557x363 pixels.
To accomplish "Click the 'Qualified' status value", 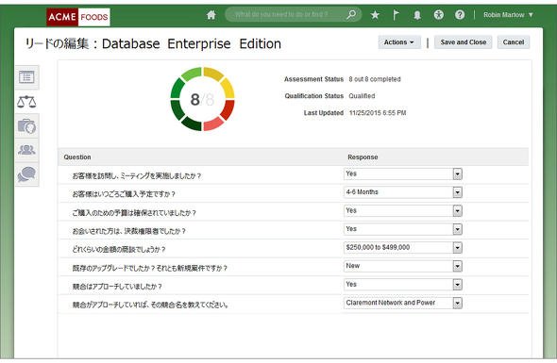I will click(362, 96).
